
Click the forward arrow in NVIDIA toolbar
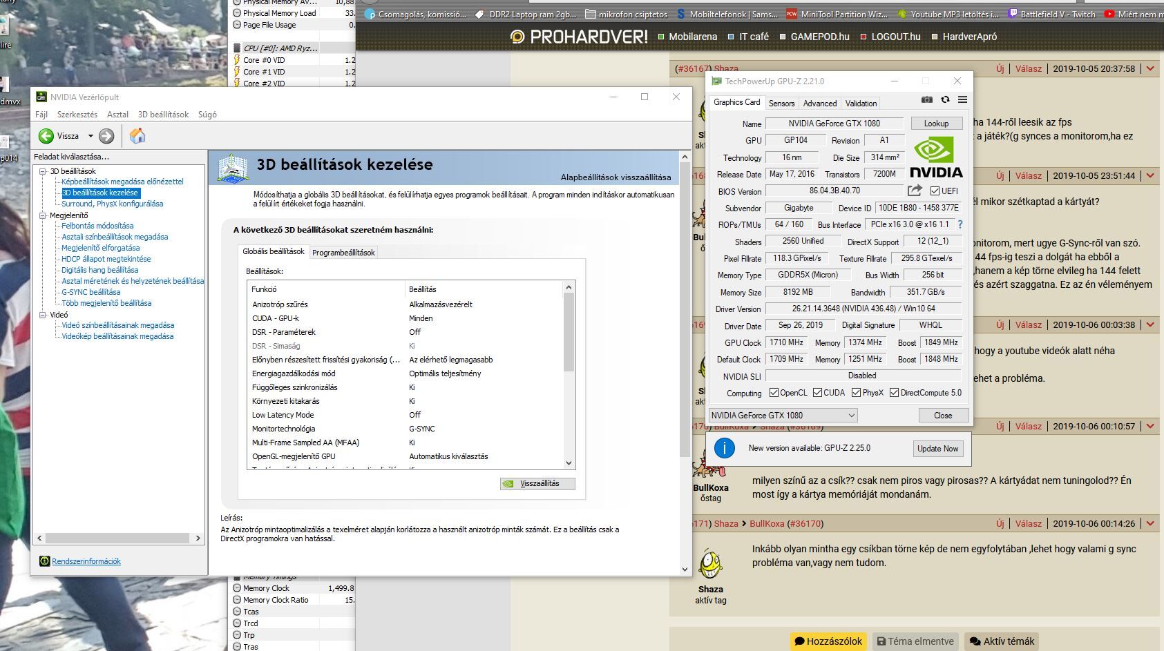106,136
